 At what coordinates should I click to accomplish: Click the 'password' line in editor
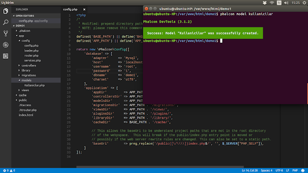click(x=111, y=71)
